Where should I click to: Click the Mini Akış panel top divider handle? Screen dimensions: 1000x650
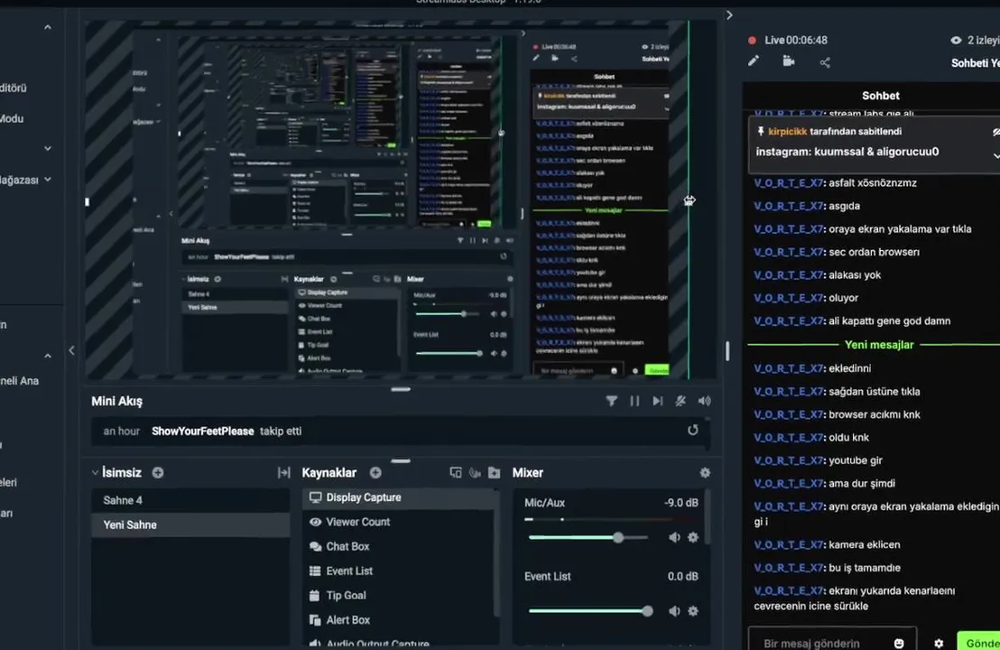pos(401,389)
